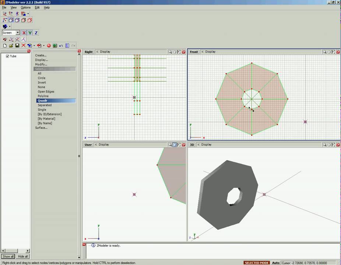This screenshot has width=341, height=265.
Task: Open the Export icon dropdown arrow
Action: click(x=44, y=46)
